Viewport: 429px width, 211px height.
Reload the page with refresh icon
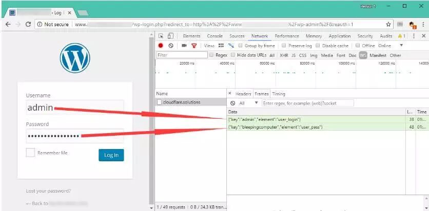(28, 24)
